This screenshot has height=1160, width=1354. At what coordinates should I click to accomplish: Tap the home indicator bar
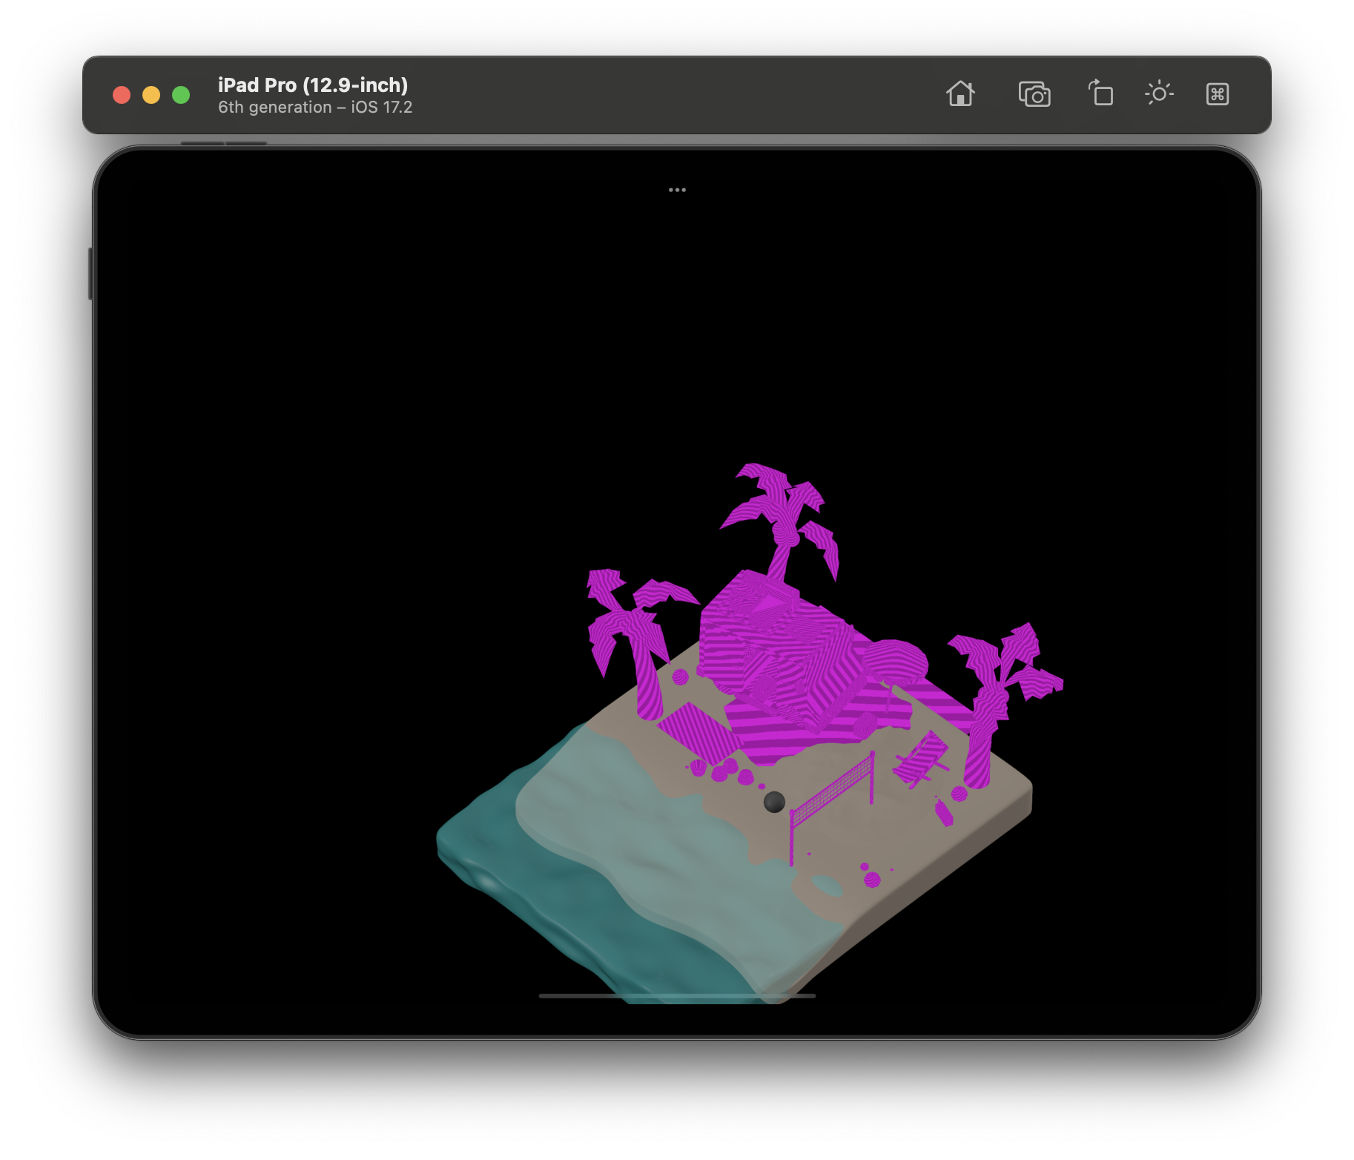pos(677,996)
